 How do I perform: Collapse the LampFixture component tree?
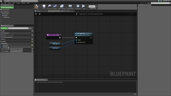pos(1,12)
